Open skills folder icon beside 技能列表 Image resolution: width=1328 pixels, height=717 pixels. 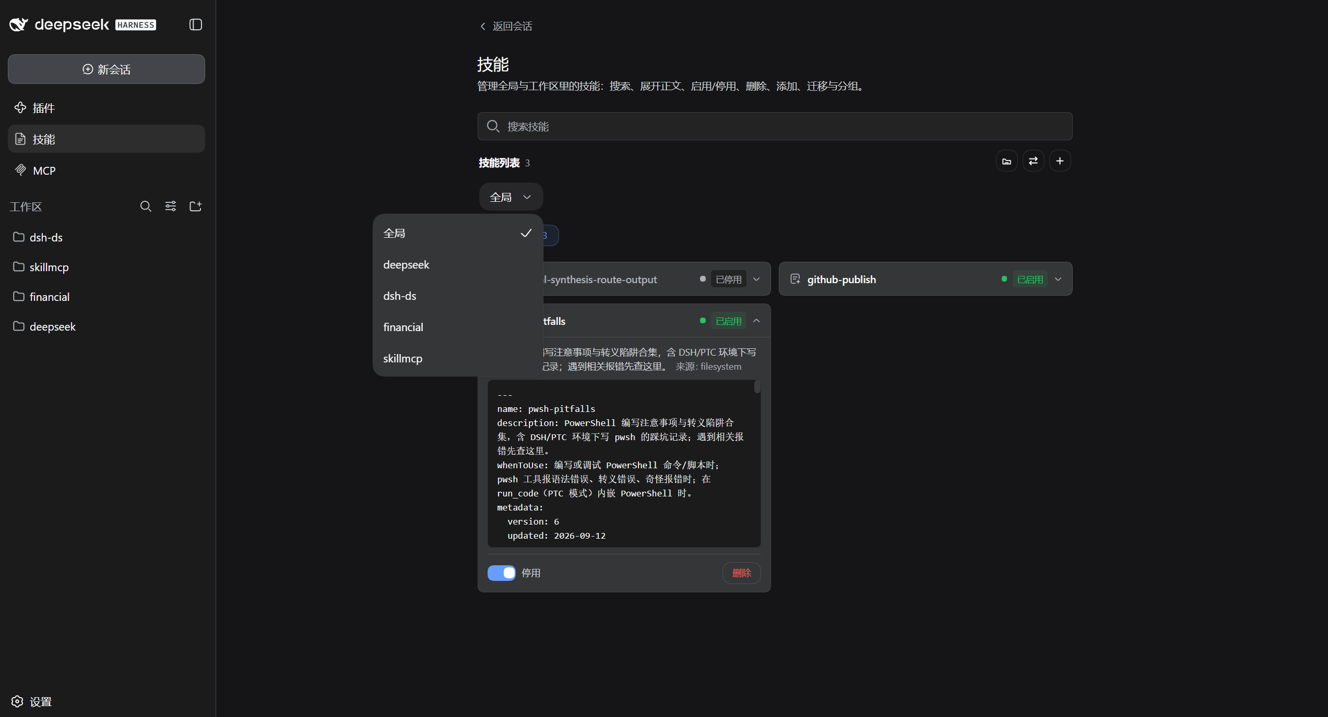click(1007, 161)
